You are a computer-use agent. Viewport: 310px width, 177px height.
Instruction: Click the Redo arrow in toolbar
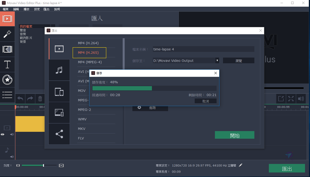pos(30,99)
